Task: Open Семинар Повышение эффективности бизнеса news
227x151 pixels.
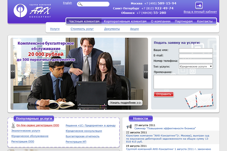Action: click(165, 128)
